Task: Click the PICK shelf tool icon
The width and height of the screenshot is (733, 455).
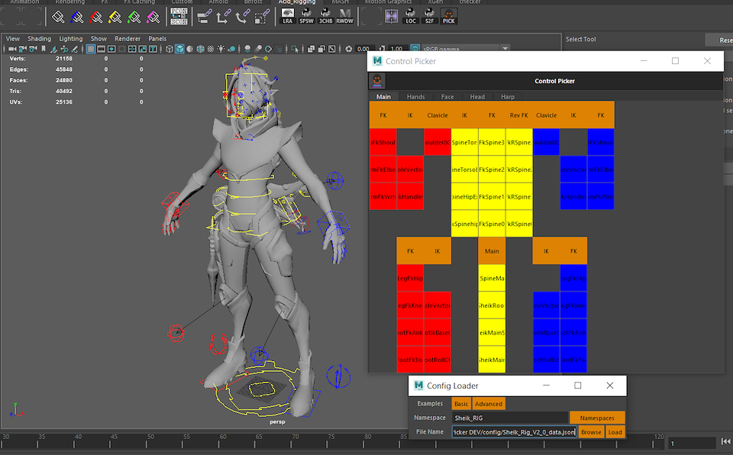Action: 449,16
